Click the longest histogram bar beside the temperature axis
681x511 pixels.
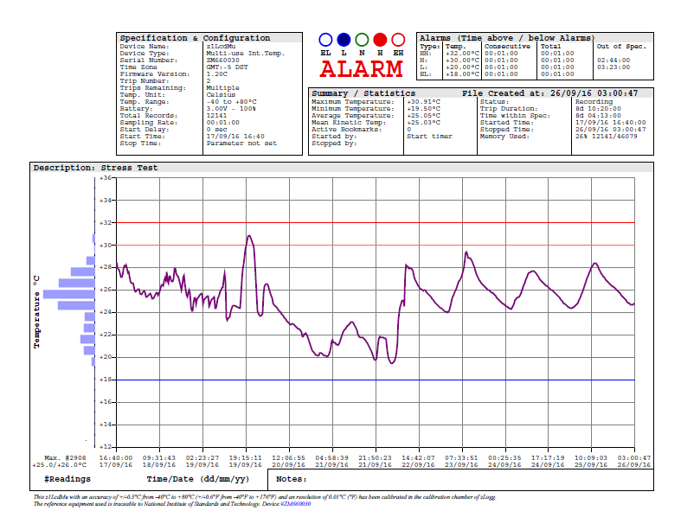[x=67, y=294]
